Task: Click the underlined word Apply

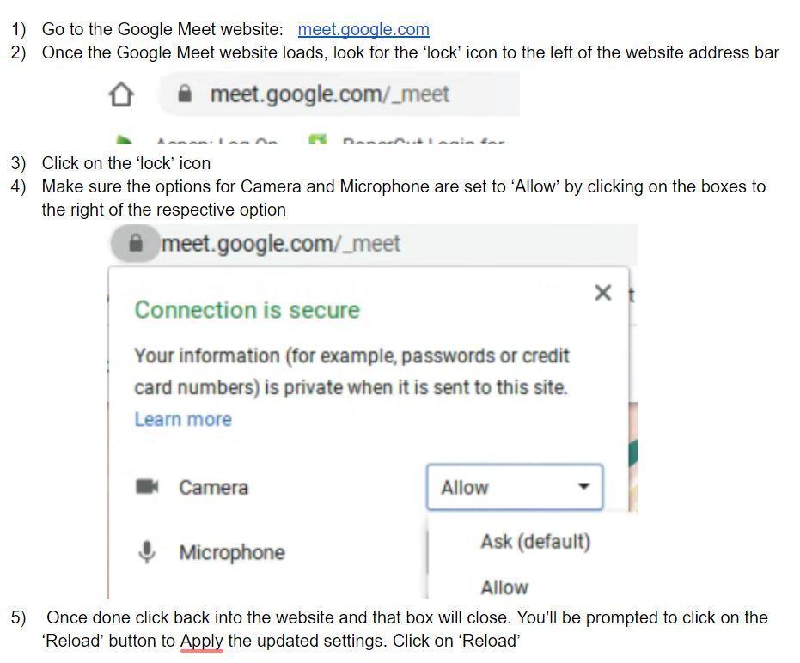Action: click(202, 641)
